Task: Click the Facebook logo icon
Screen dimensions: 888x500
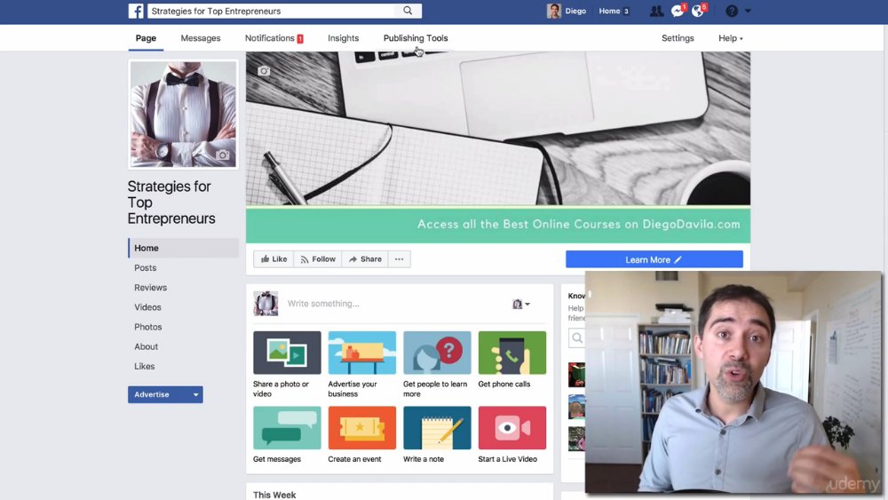Action: point(135,11)
